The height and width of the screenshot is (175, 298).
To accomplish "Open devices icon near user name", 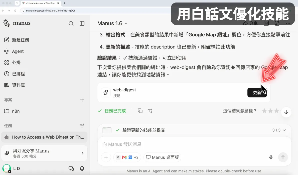I will coord(71,168).
